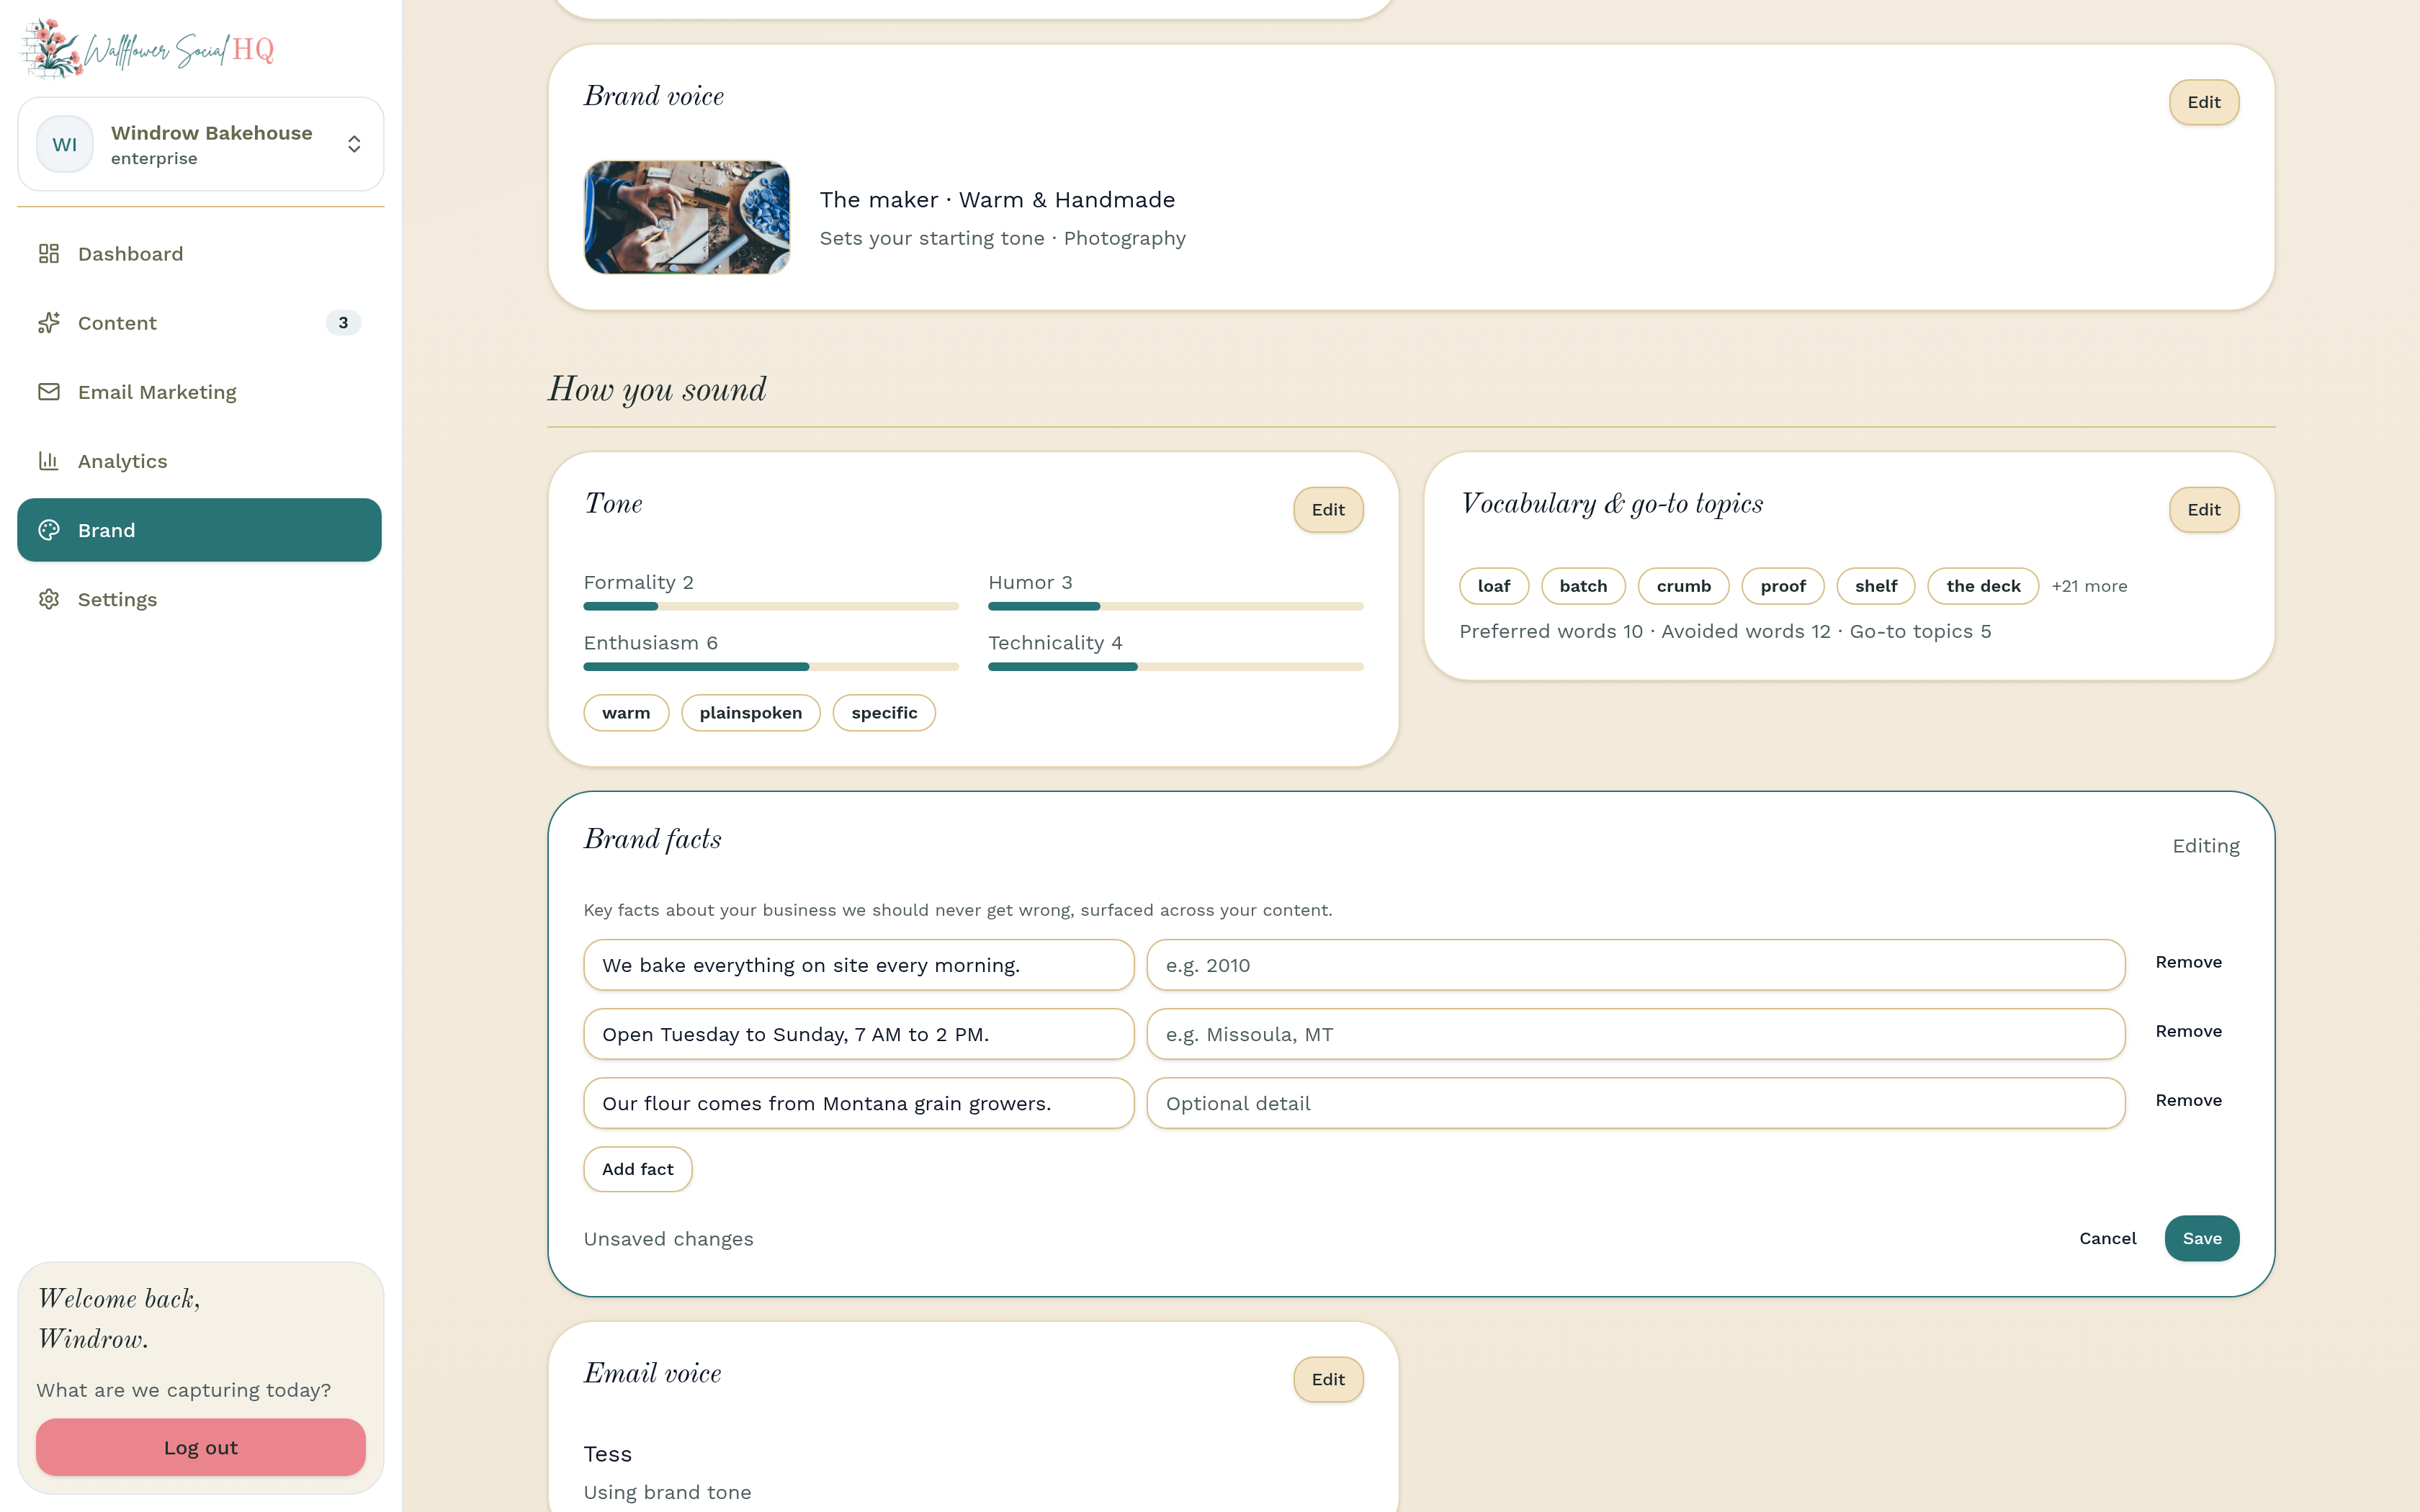Click the 'the deck' vocabulary chip
This screenshot has width=2420, height=1512.
point(1983,586)
